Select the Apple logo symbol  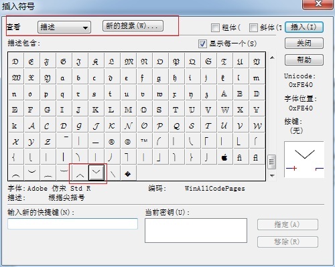pyautogui.click(x=224, y=157)
